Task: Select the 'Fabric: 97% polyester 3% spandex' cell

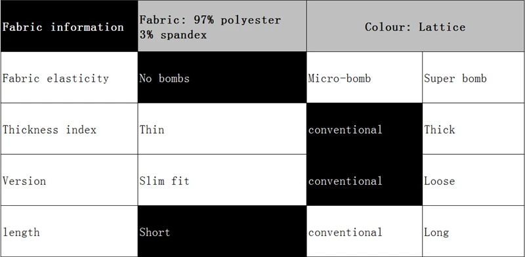Action: [x=222, y=26]
